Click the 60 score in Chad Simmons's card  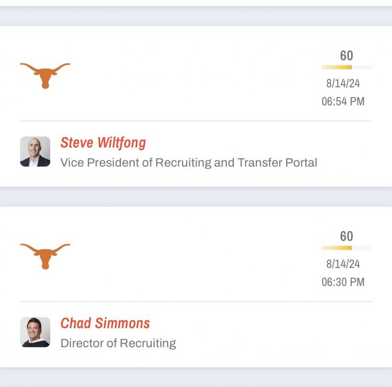347,236
